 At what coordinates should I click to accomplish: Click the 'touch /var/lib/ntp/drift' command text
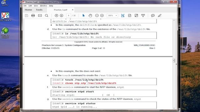[84, 80]
